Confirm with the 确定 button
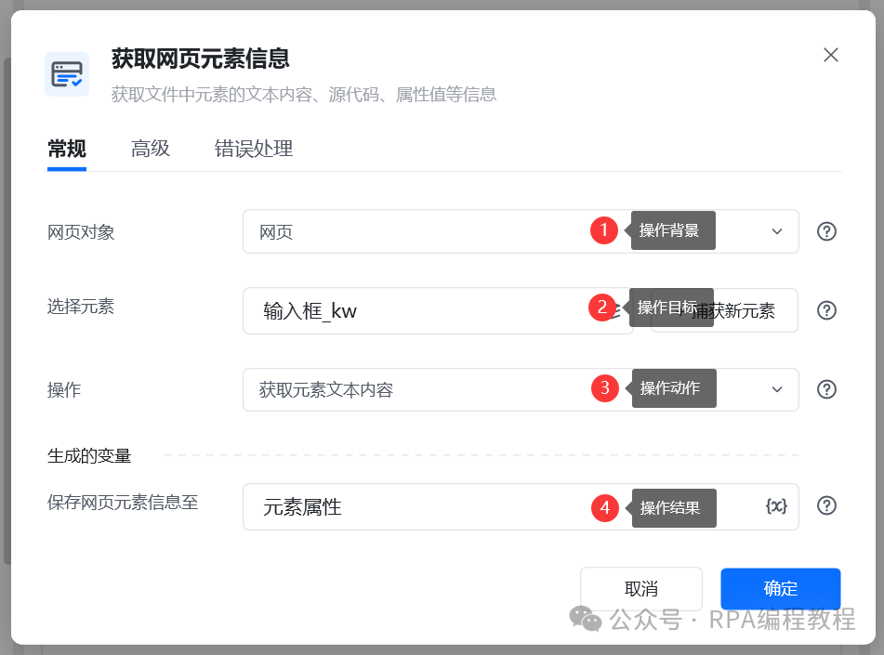 point(780,588)
